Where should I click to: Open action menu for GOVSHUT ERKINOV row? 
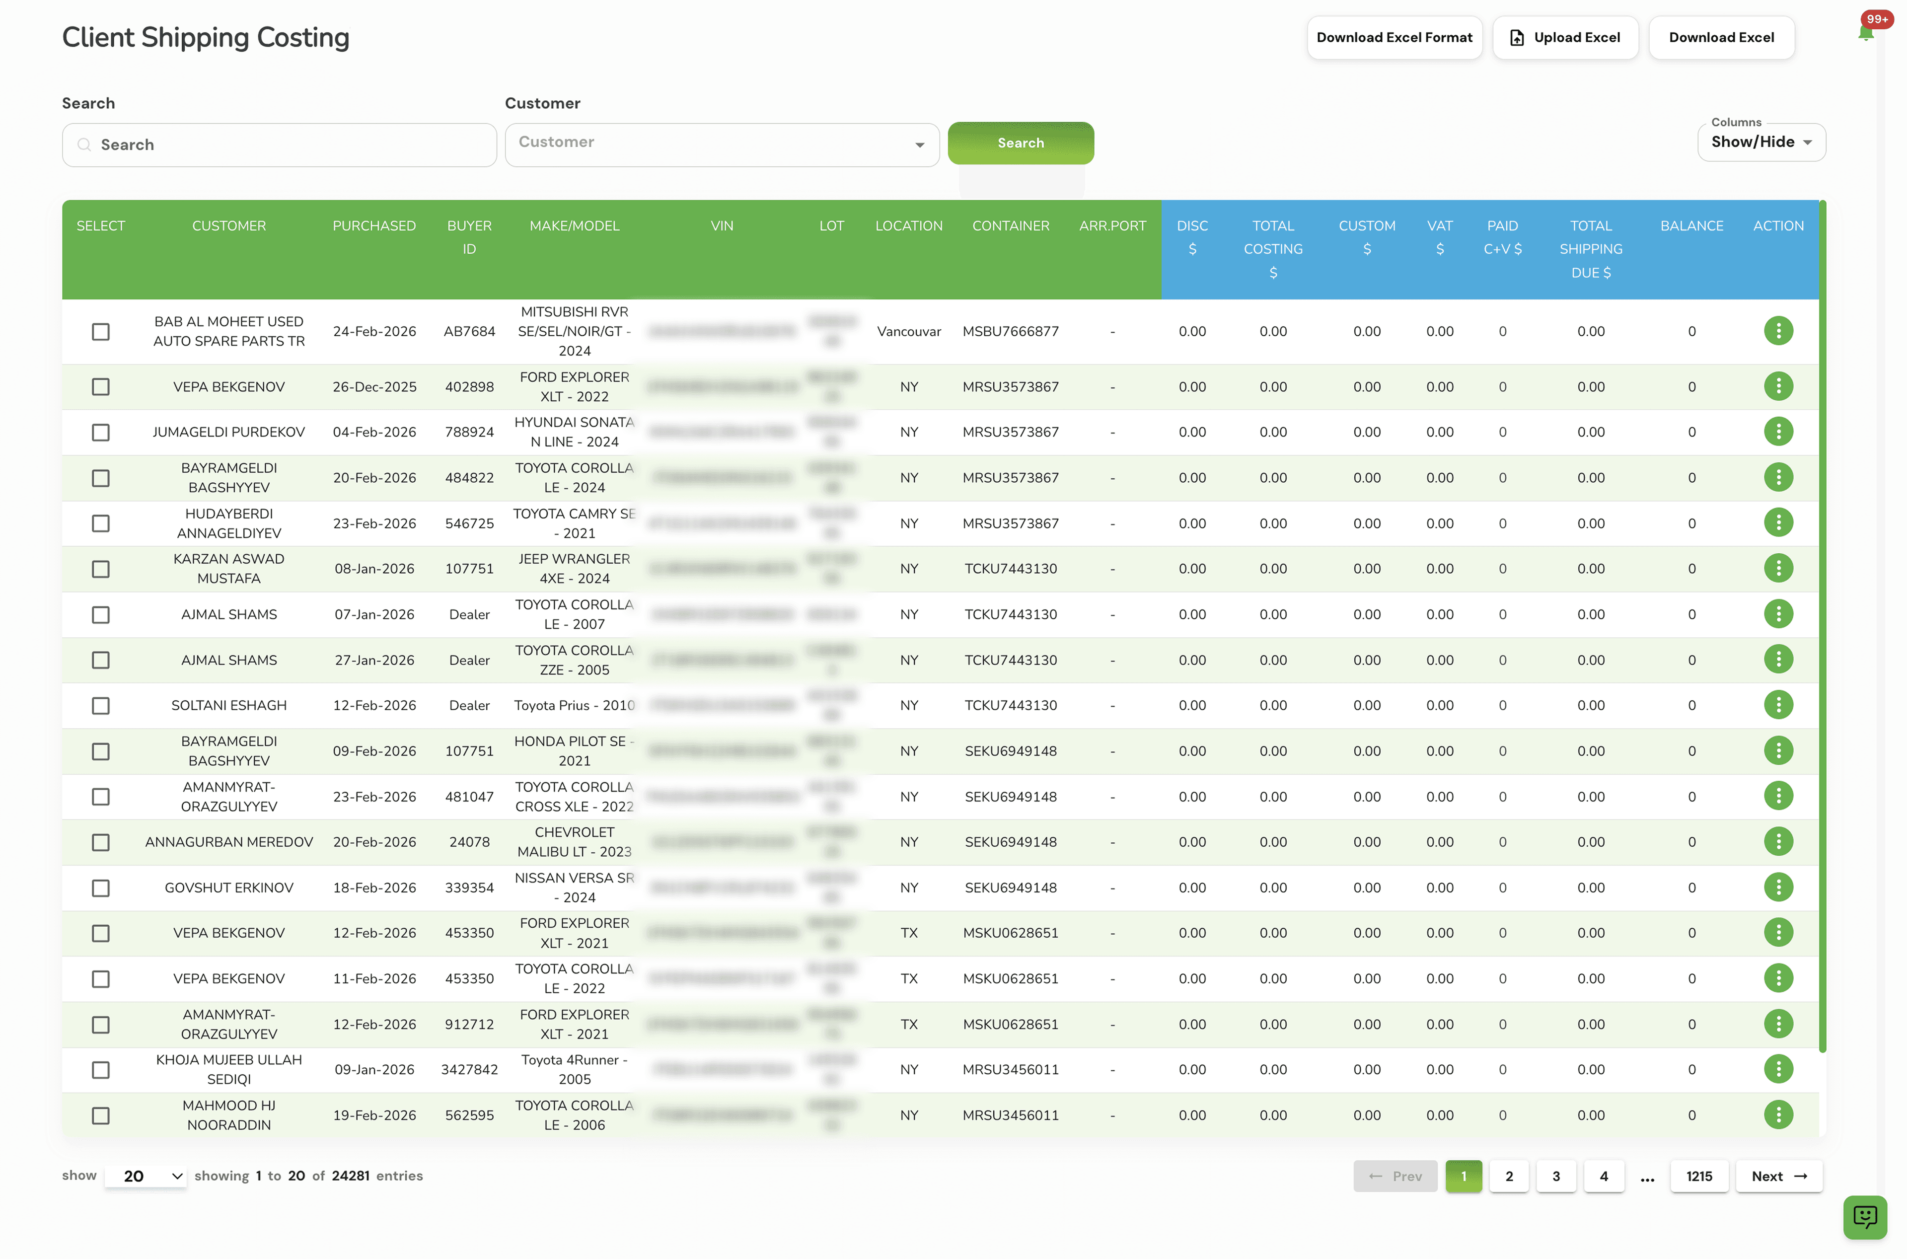(1778, 887)
